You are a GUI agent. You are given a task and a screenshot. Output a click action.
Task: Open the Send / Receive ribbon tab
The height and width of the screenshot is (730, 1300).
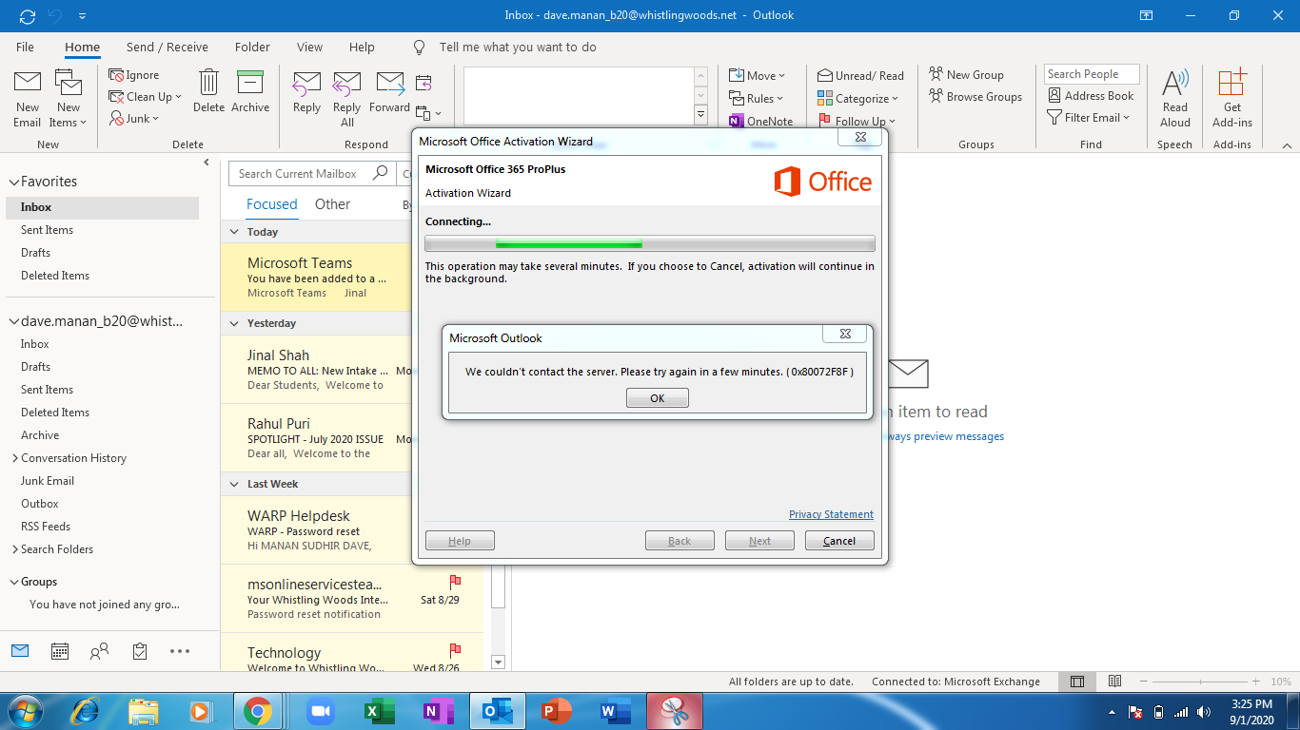coord(167,48)
